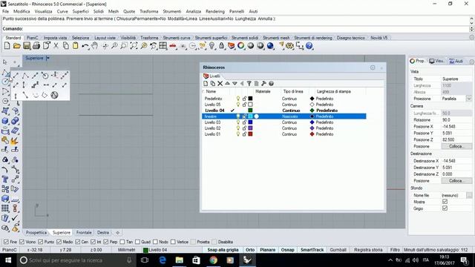The width and height of the screenshot is (475, 267).
Task: Open Google Chrome in the Windows taskbar
Action: tap(213, 260)
